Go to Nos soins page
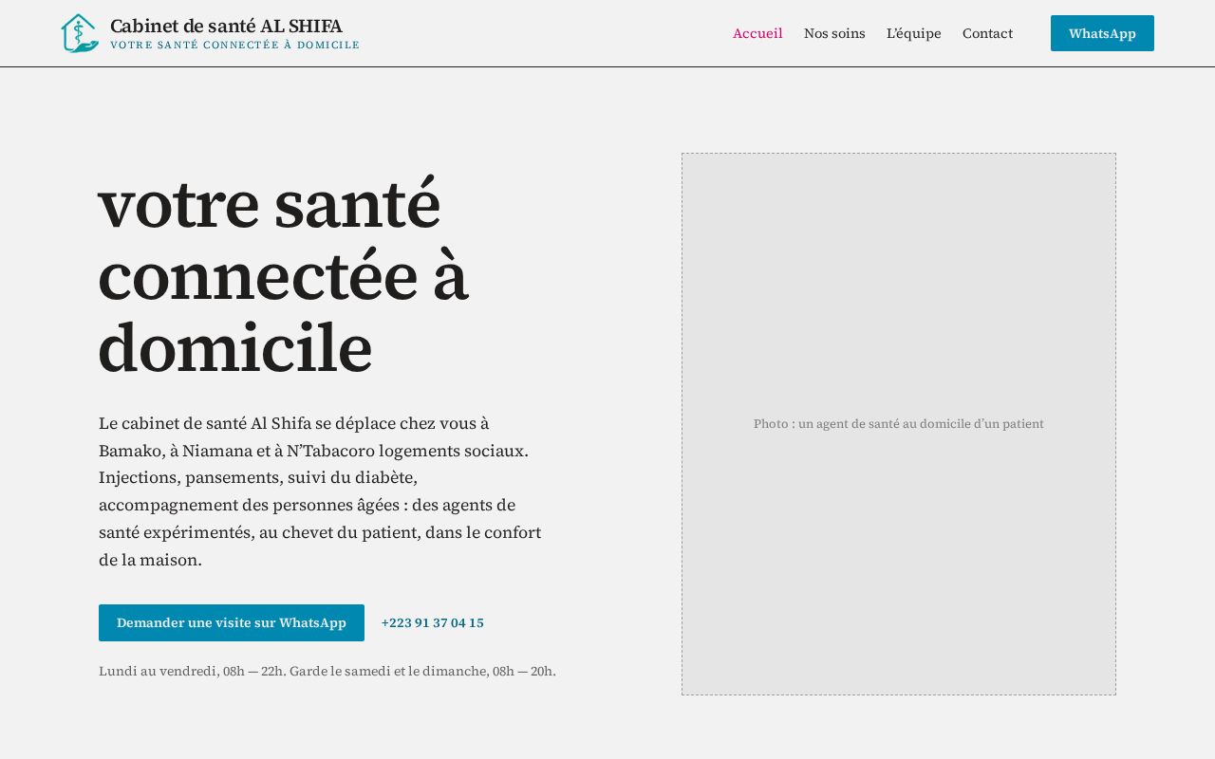The image size is (1215, 759). 834,33
